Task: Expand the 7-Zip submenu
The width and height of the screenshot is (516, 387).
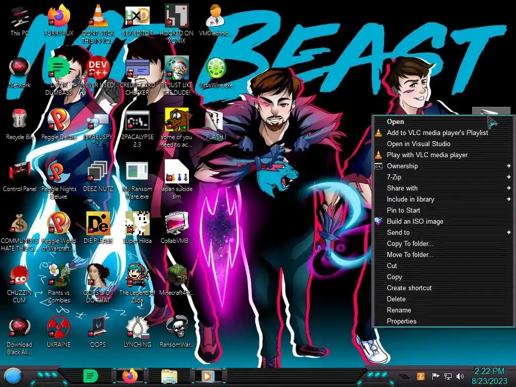Action: (443, 177)
